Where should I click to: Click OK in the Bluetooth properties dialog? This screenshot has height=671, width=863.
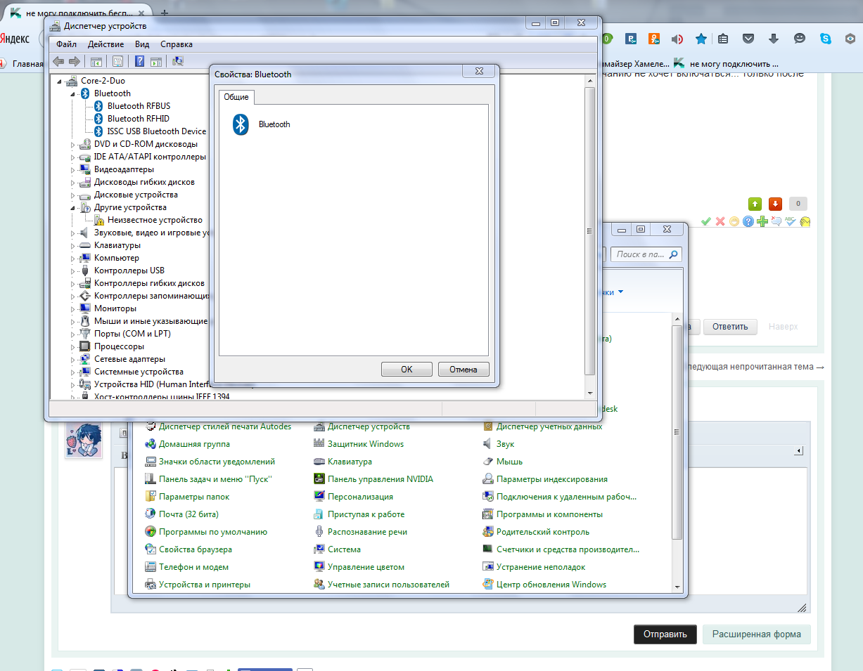pos(407,370)
